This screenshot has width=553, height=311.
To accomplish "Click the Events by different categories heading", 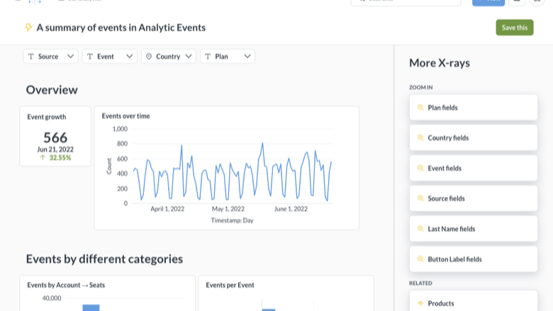I will pos(104,259).
